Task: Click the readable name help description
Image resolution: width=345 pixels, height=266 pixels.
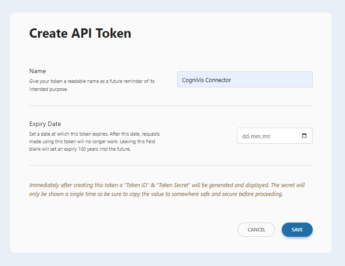Action: pos(92,85)
